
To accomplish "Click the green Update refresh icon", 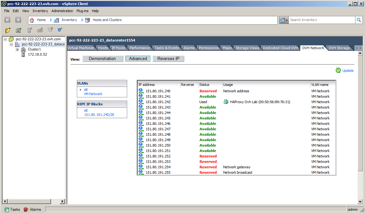I will (338, 70).
